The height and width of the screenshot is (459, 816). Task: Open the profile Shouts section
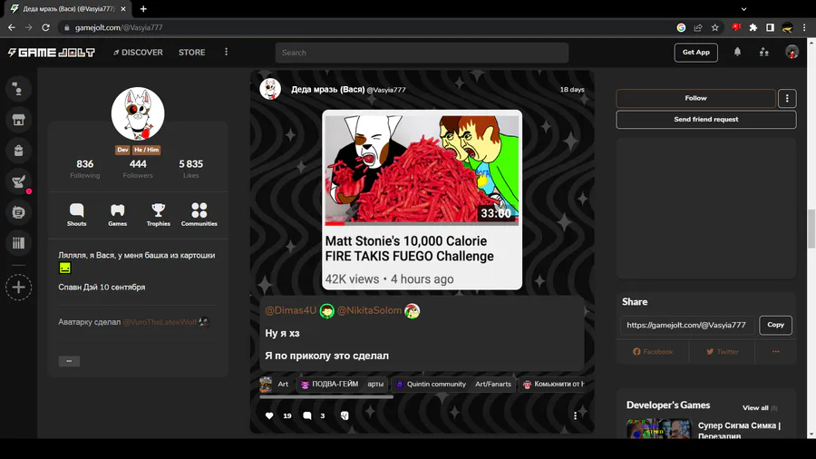pyautogui.click(x=76, y=214)
